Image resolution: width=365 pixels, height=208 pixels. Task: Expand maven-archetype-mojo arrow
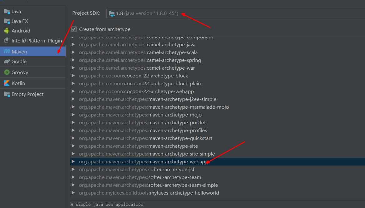(73, 115)
